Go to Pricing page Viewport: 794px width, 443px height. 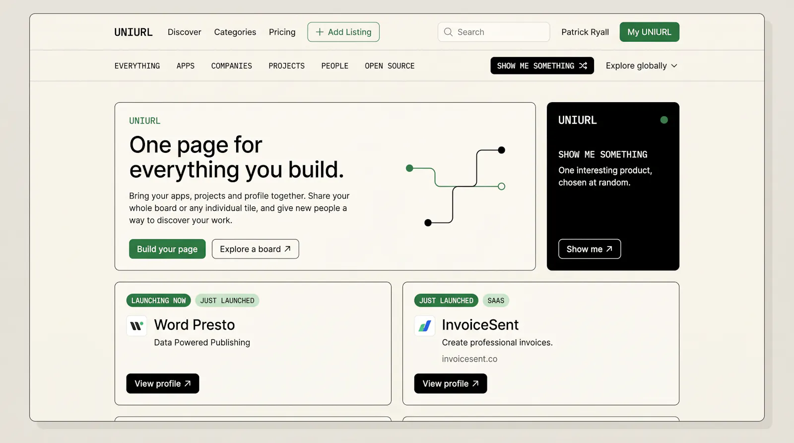coord(282,32)
